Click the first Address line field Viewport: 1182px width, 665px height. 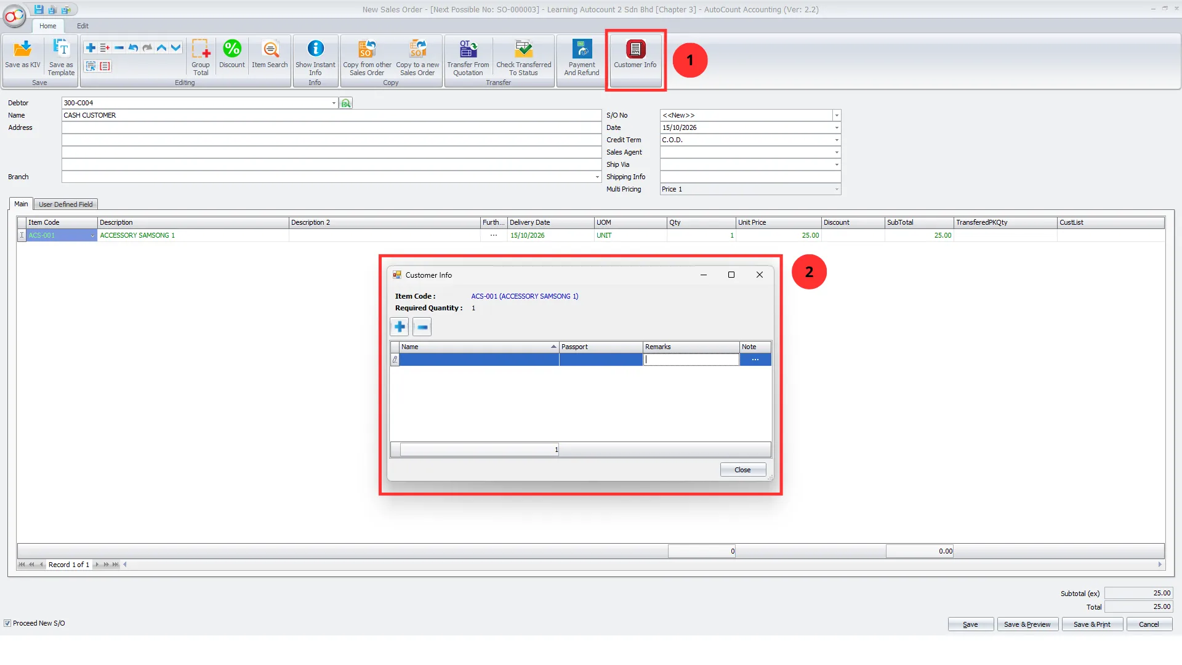tap(331, 127)
